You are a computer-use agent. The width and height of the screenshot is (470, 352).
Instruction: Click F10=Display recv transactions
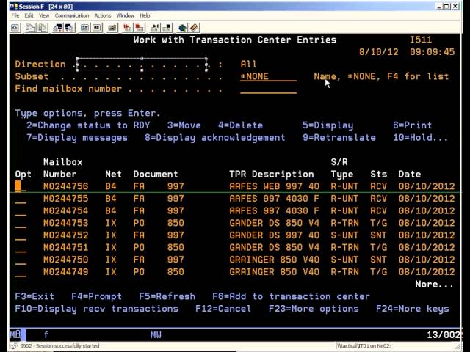[x=97, y=309]
